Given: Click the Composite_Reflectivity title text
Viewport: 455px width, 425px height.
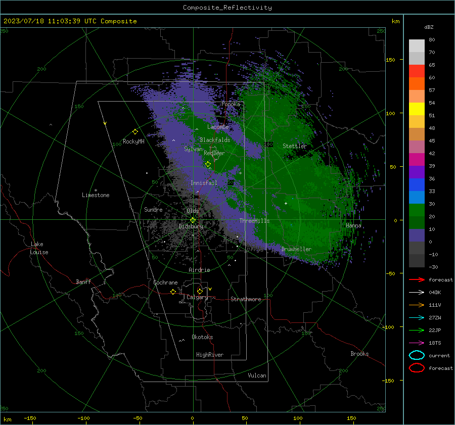Looking at the screenshot, I should click(227, 8).
